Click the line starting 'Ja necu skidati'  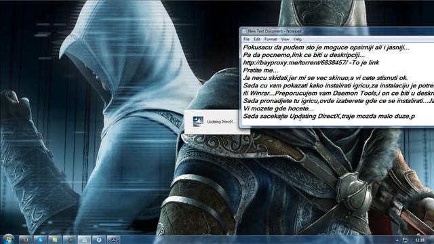pos(325,78)
